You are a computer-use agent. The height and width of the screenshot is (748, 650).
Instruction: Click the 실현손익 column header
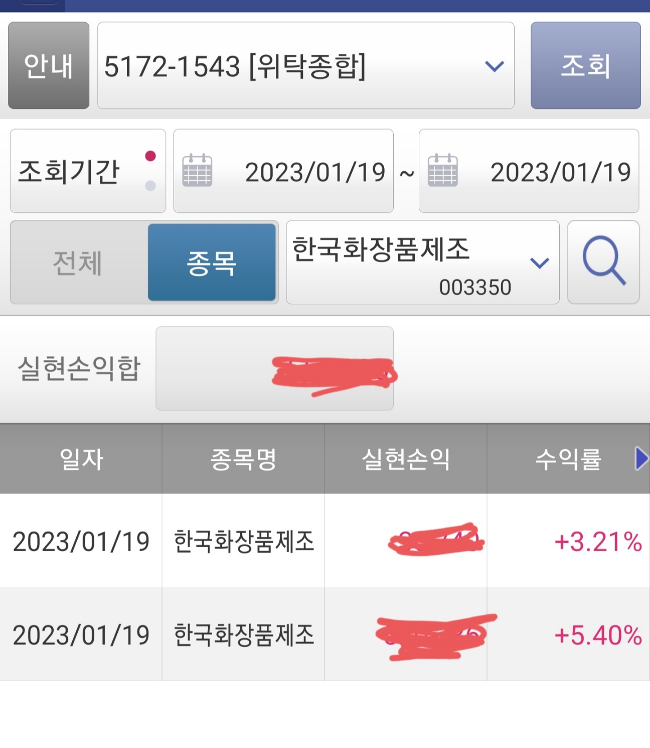click(x=406, y=459)
